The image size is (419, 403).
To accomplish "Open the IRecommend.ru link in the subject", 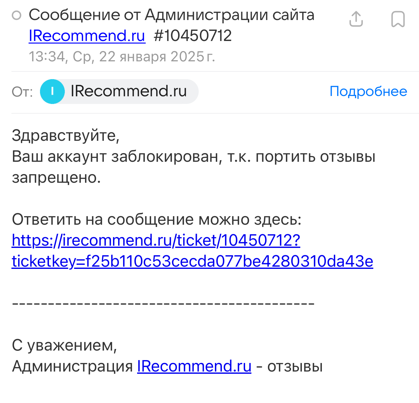I will coord(87,36).
